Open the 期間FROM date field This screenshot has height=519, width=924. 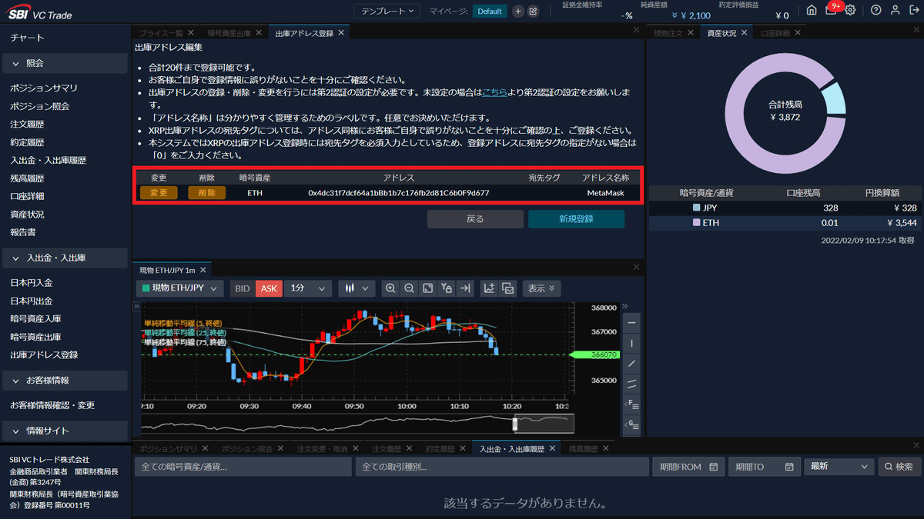[x=688, y=467]
